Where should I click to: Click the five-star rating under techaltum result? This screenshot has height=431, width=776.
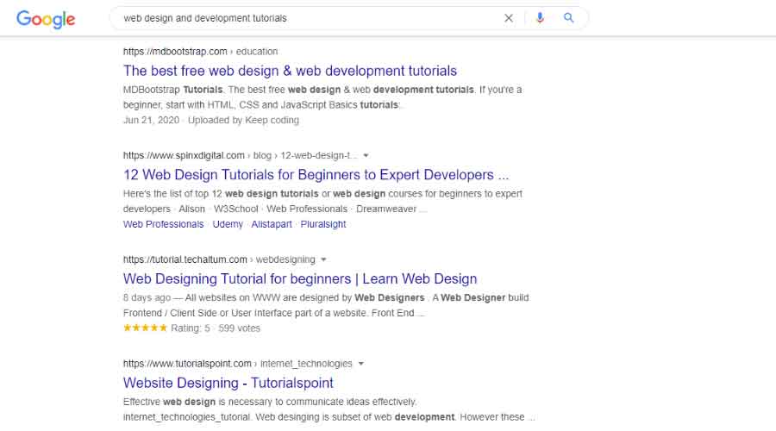click(145, 328)
